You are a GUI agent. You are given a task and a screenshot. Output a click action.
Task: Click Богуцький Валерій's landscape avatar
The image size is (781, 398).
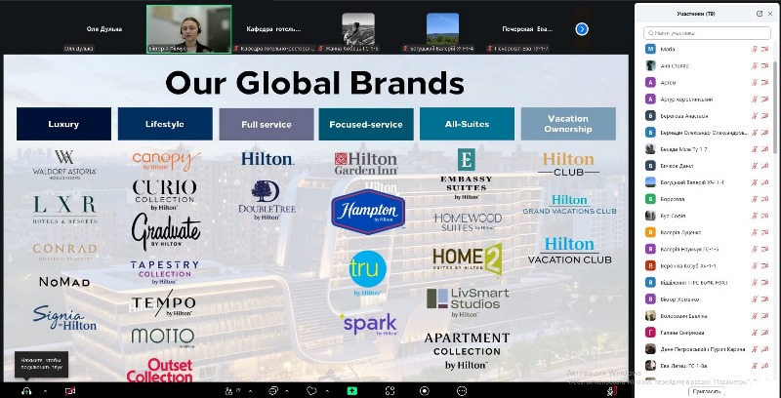[650, 182]
